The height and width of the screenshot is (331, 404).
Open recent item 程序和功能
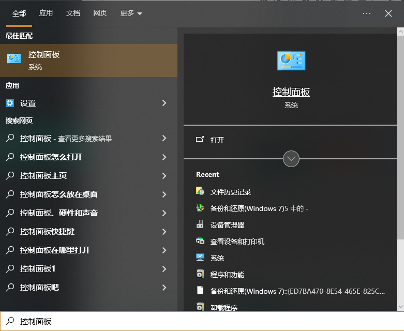click(227, 274)
